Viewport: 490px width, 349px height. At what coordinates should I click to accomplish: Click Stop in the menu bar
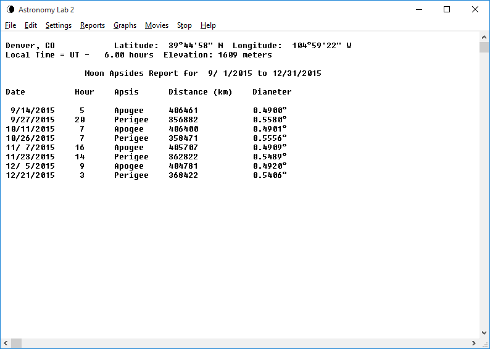185,25
